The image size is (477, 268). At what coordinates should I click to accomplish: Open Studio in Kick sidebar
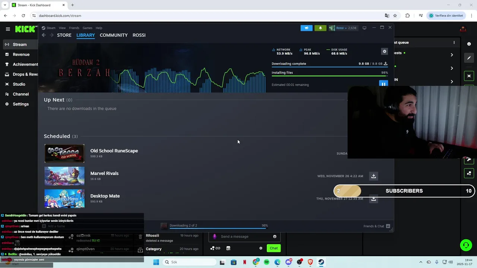(20, 84)
